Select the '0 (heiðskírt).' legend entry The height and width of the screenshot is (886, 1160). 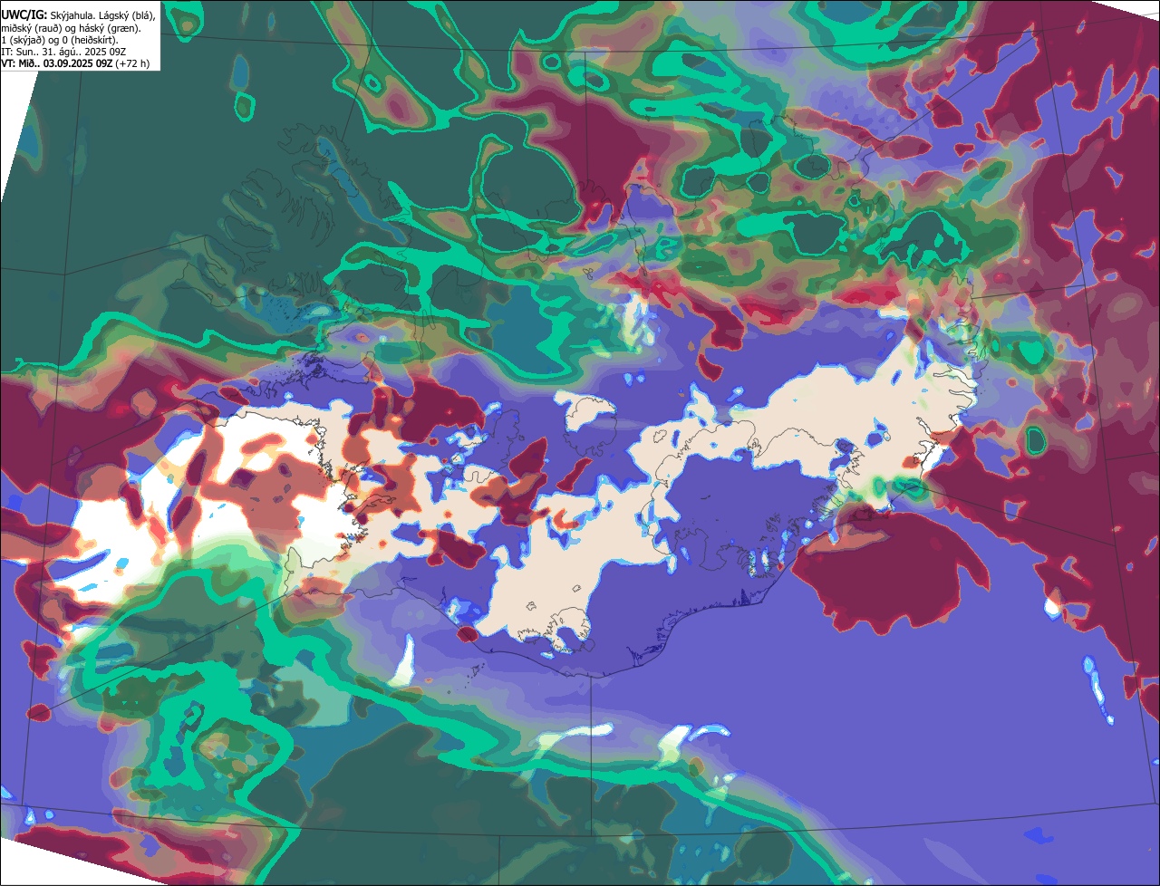(90, 41)
